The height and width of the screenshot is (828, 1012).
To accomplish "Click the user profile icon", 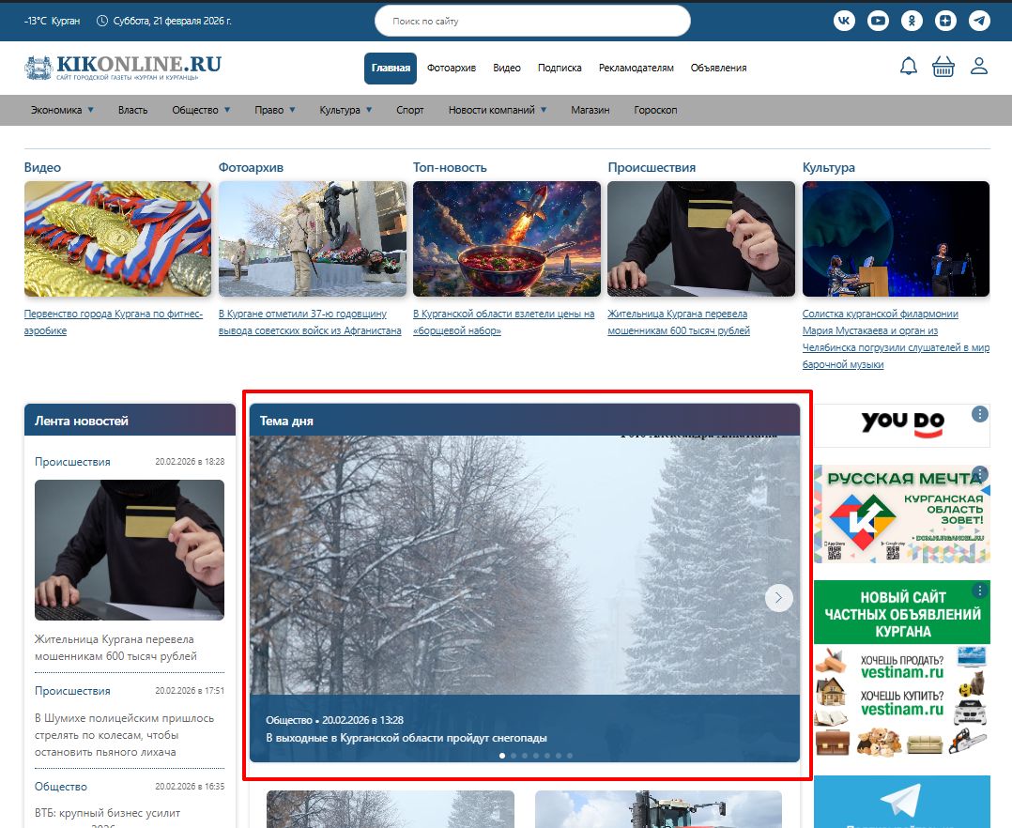I will click(x=979, y=67).
